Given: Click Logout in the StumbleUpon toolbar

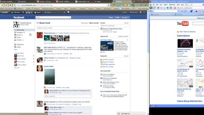Looking at the screenshot, I should click(125, 12).
